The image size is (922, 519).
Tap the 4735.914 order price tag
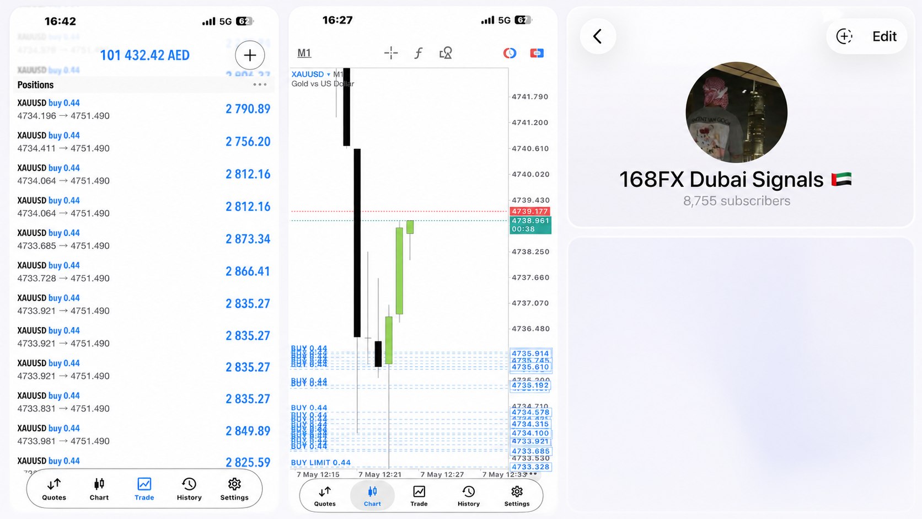pos(530,354)
